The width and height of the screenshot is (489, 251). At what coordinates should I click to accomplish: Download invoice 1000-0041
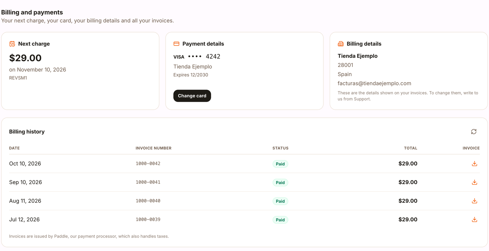(x=474, y=182)
